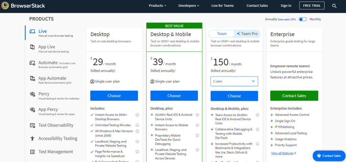Click the Enterprise plan title
346x162 pixels.
point(282,34)
